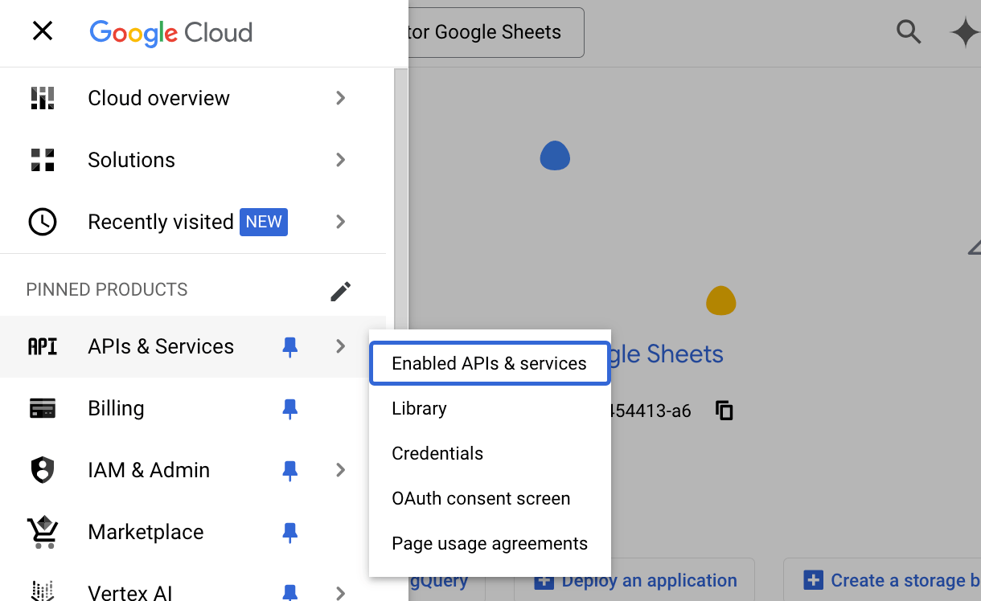The width and height of the screenshot is (981, 601).
Task: Click the Solutions grid icon
Action: [x=43, y=160]
